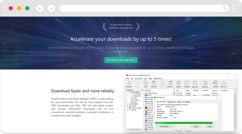The height and width of the screenshot is (134, 242).
Task: Focus the browser address bar field
Action: [x=144, y=8]
